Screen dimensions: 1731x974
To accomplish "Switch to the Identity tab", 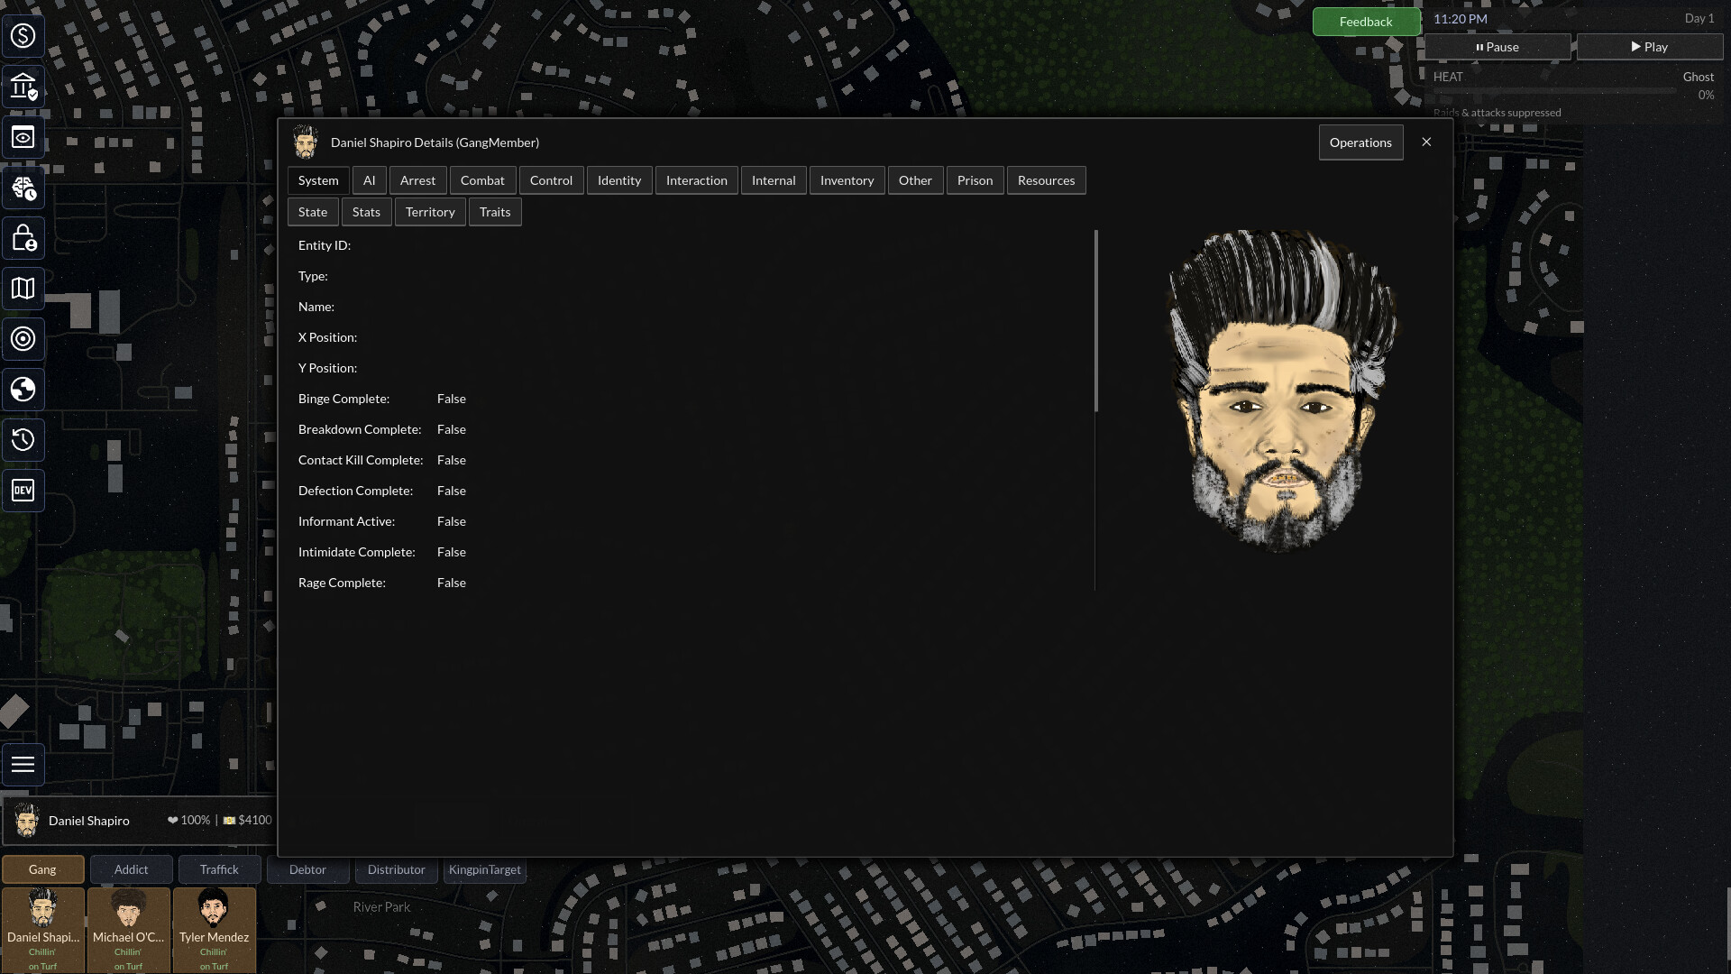I will pyautogui.click(x=619, y=180).
